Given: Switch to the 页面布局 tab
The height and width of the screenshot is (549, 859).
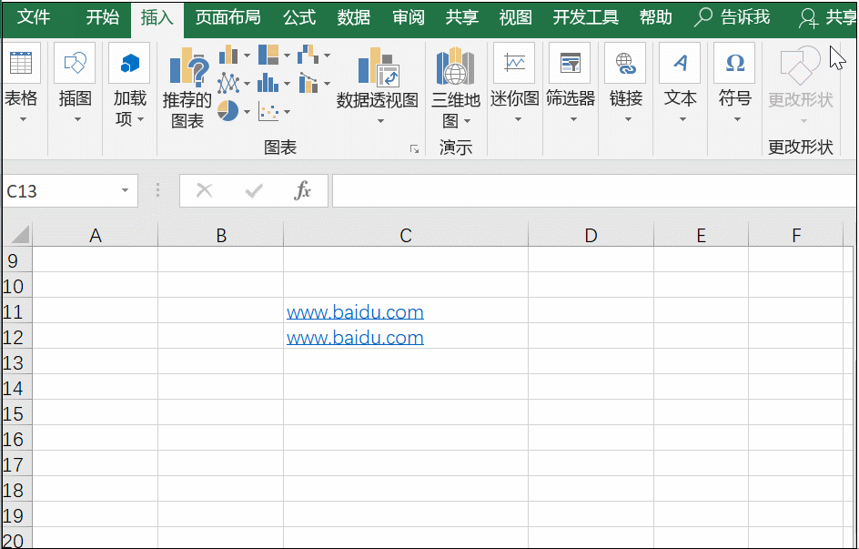Looking at the screenshot, I should click(x=227, y=17).
